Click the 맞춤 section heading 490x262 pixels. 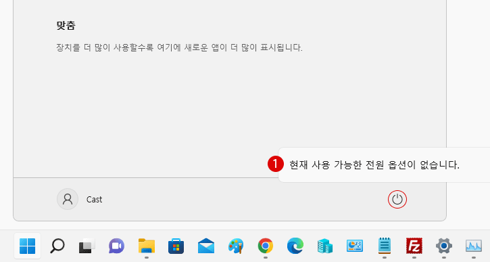(x=66, y=25)
